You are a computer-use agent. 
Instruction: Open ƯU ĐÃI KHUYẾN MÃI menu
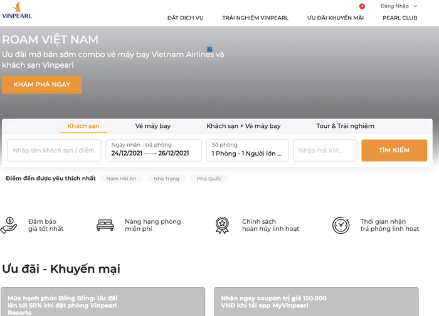click(336, 18)
